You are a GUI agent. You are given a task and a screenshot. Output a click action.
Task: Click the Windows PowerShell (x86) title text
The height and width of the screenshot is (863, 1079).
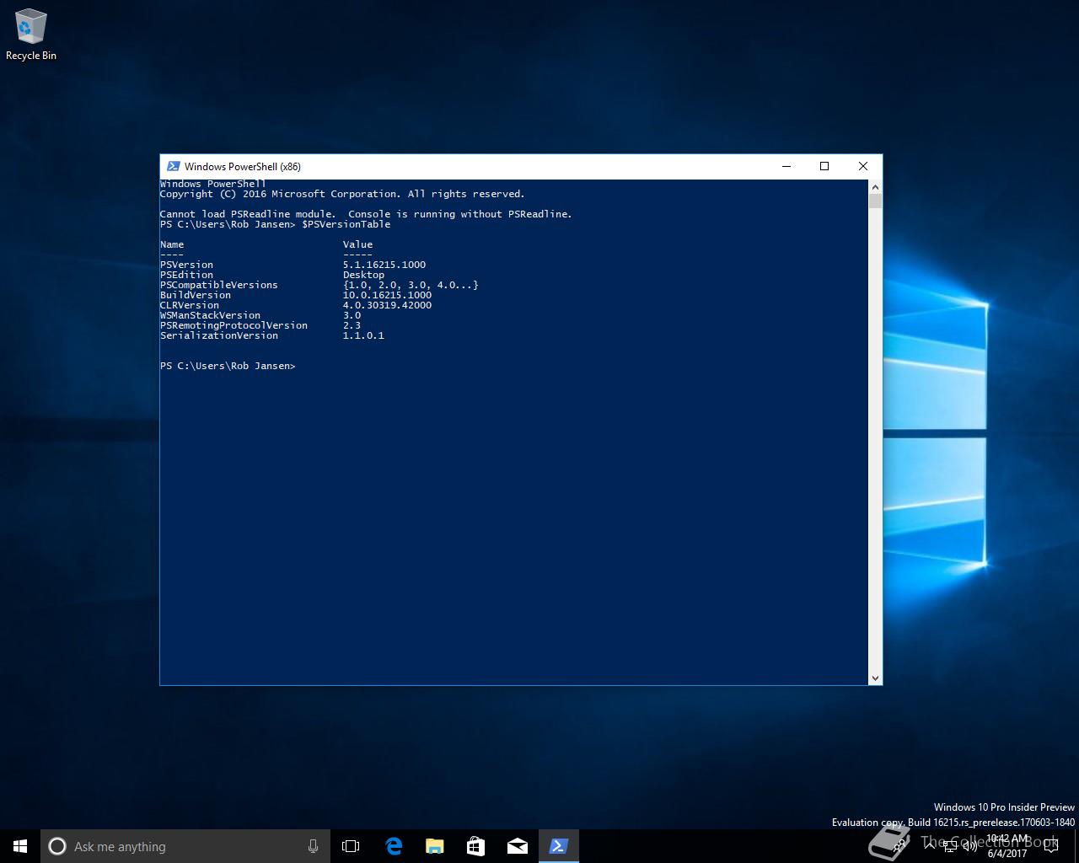pos(243,166)
